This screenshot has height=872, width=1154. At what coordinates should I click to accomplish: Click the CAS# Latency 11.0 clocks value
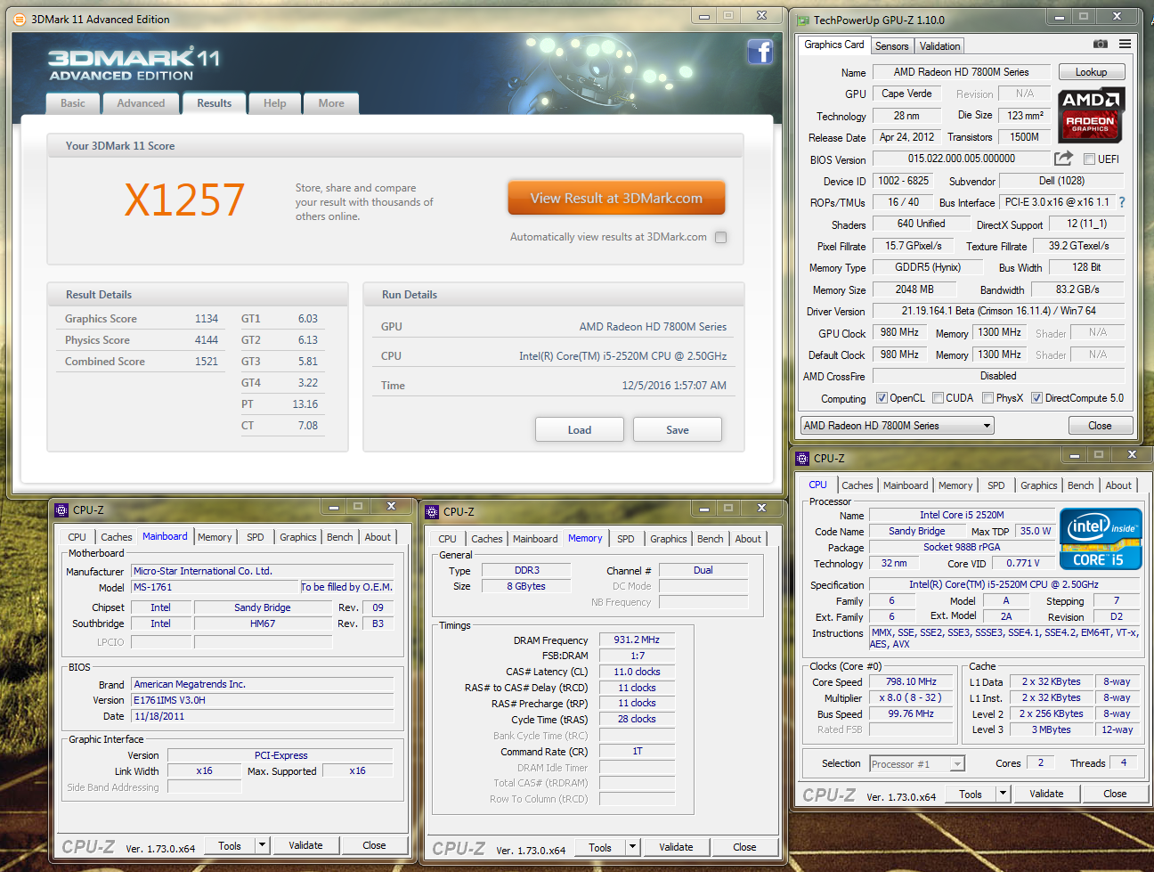pos(637,672)
